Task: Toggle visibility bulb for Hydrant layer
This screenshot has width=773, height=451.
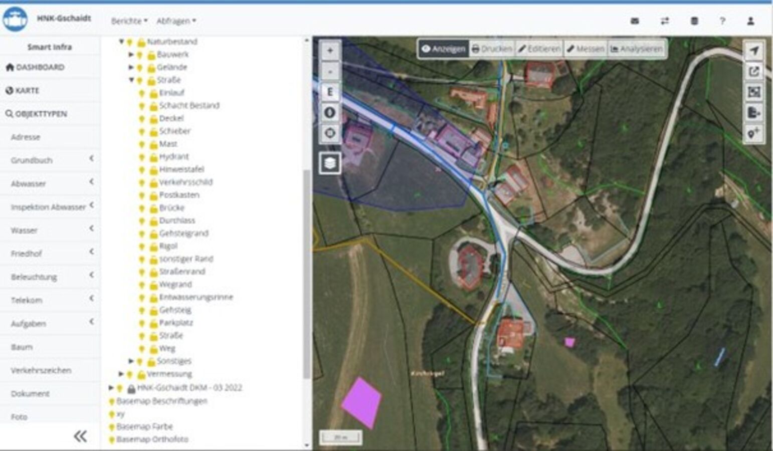Action: coord(142,157)
